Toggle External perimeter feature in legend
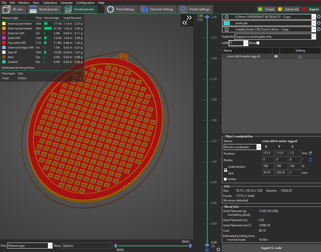 [x=42, y=28]
